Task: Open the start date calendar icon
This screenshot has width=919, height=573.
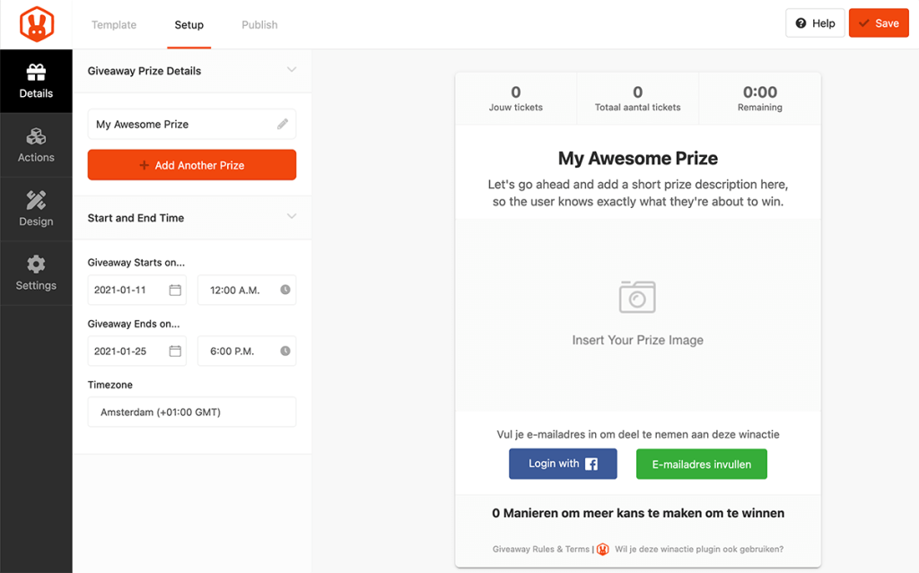Action: click(175, 291)
